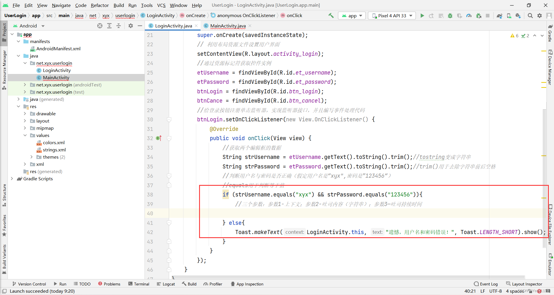
Task: Open the Problems tool window
Action: 109,284
